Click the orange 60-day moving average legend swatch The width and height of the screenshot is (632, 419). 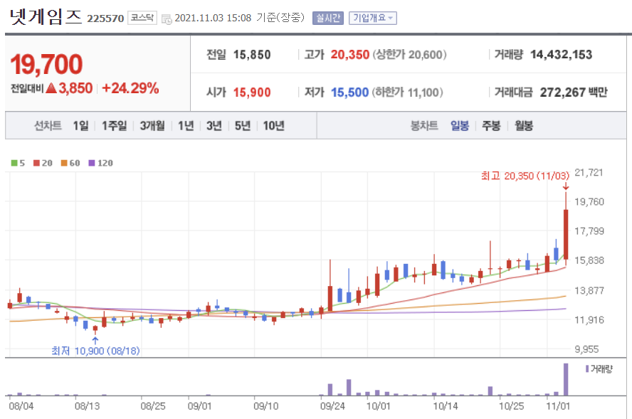click(64, 163)
